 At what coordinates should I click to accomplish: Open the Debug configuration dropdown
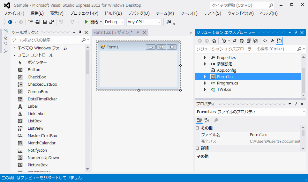[114, 22]
